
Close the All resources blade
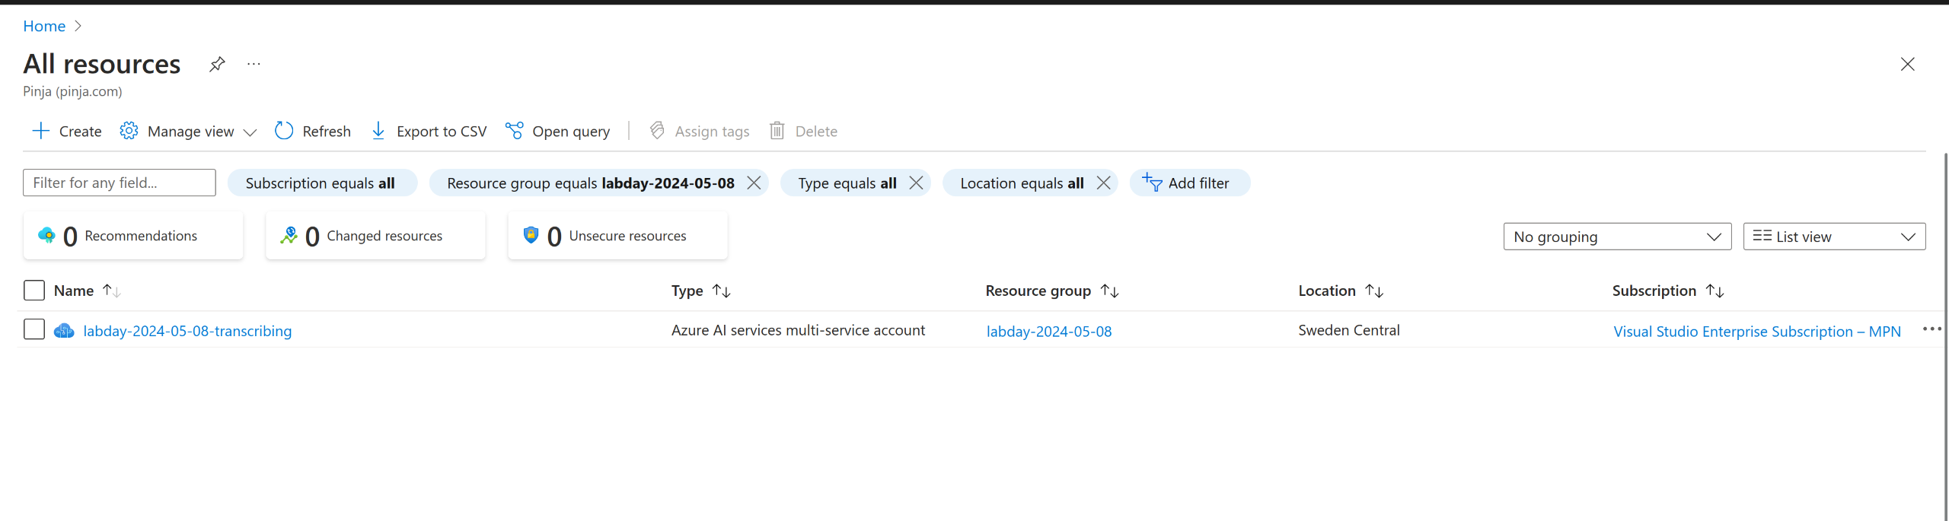pyautogui.click(x=1907, y=64)
